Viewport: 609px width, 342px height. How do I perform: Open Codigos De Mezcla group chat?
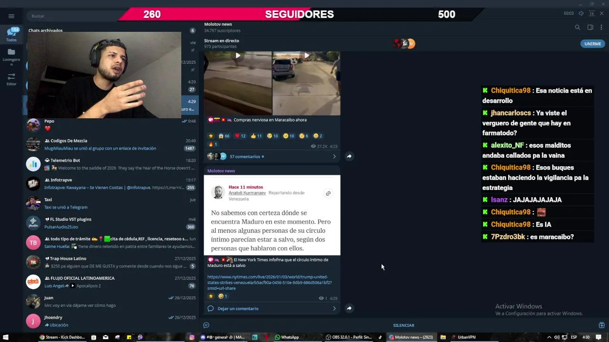pyautogui.click(x=111, y=144)
